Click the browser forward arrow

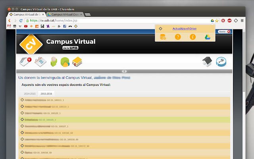(x=15, y=21)
